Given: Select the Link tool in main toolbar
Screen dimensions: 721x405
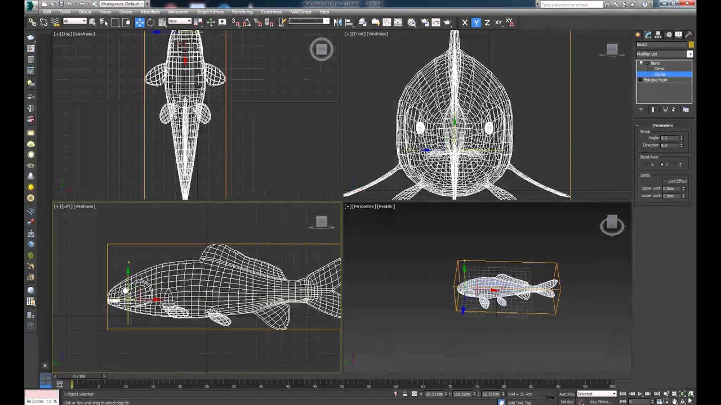Looking at the screenshot, I should [32, 22].
